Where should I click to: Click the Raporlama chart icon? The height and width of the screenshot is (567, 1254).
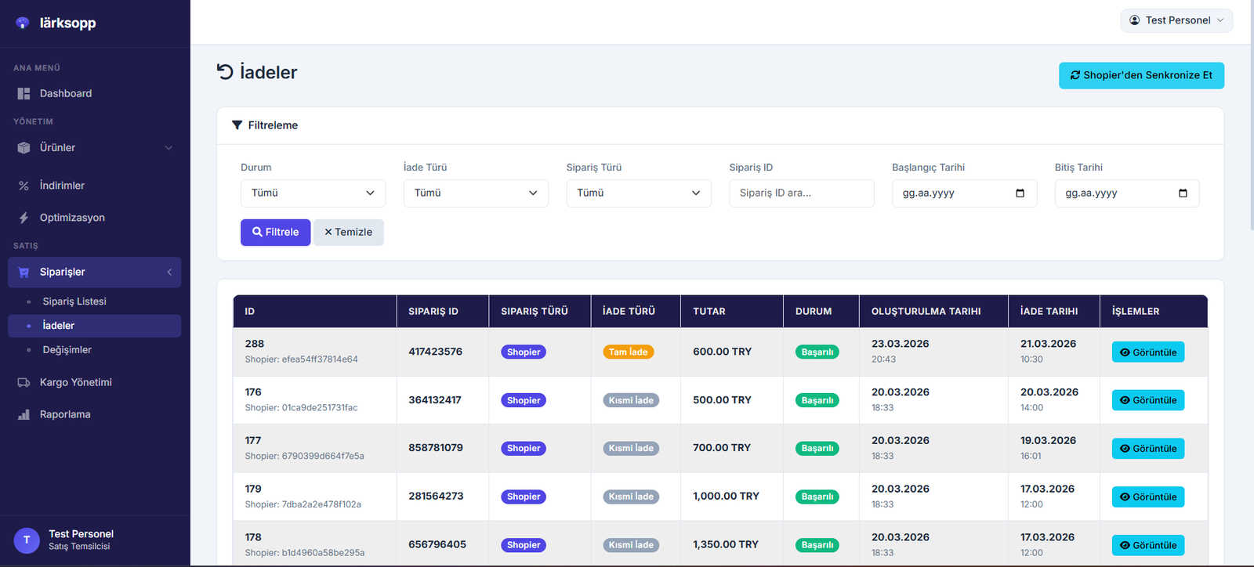point(24,414)
